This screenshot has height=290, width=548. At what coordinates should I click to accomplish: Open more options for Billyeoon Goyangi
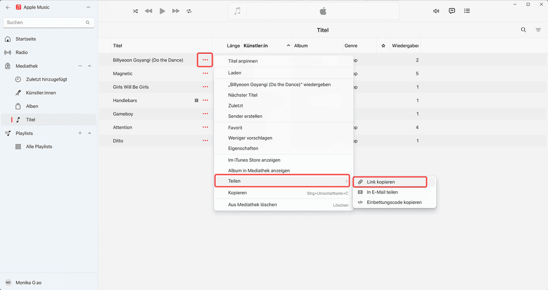(x=205, y=60)
